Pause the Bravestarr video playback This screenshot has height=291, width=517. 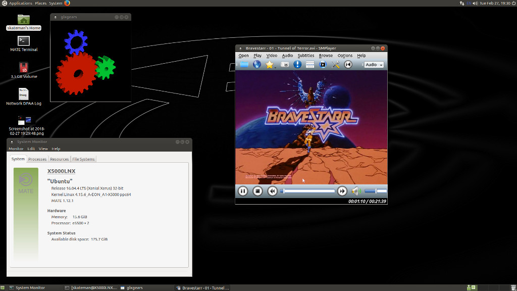[x=243, y=191]
